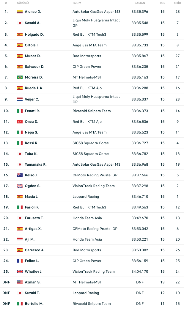Click the Colombian flag beside Alonso D.
This screenshot has height=309, width=184.
(20, 12)
